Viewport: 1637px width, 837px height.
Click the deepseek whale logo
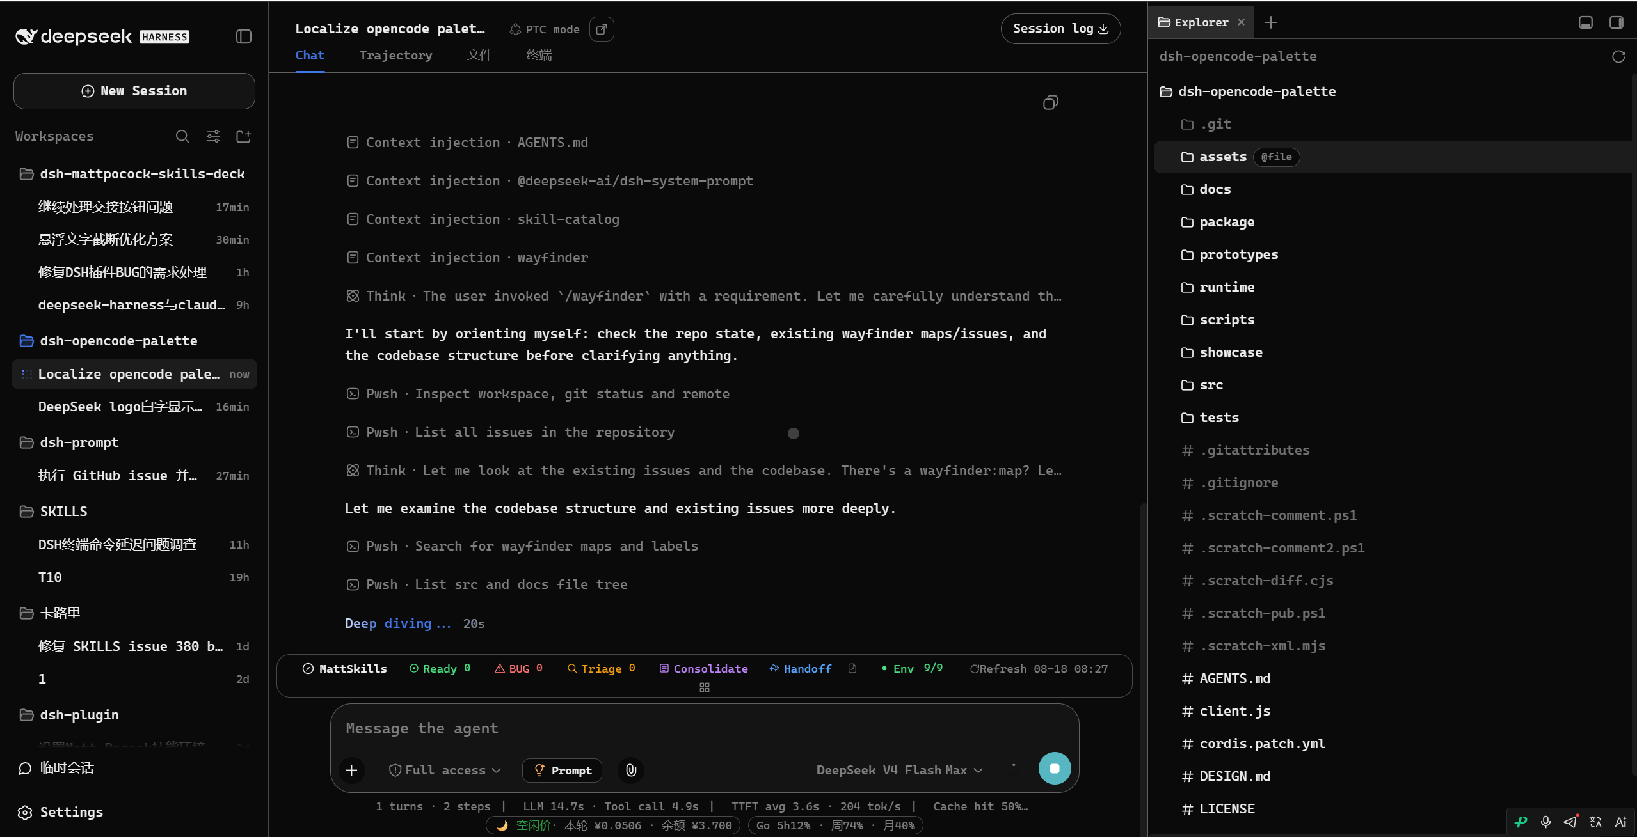coord(26,36)
